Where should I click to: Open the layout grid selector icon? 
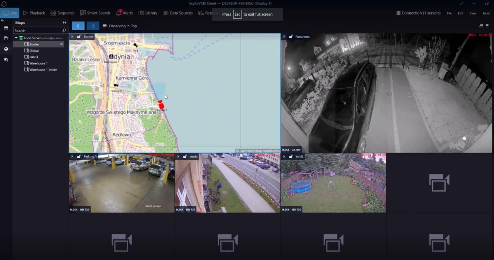tap(481, 26)
